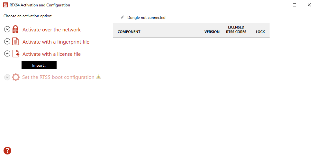Viewport: 317px width, 158px height.
Task: Expand the Set the RTSS boot configuration chevron
Action: click(x=7, y=77)
